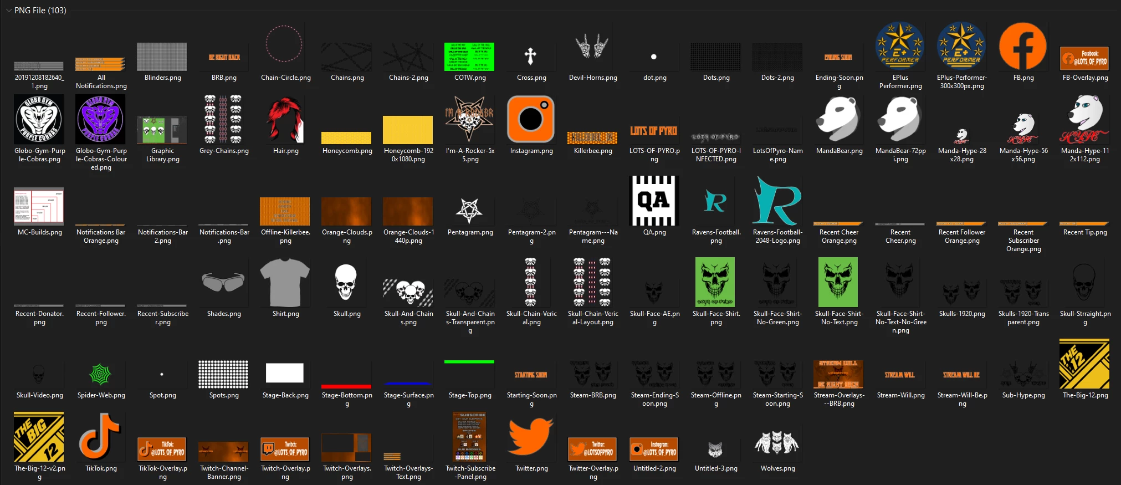The image size is (1121, 485).
Task: Select the Stream-Overlays---BRB.png thumbnail
Action: tap(838, 374)
